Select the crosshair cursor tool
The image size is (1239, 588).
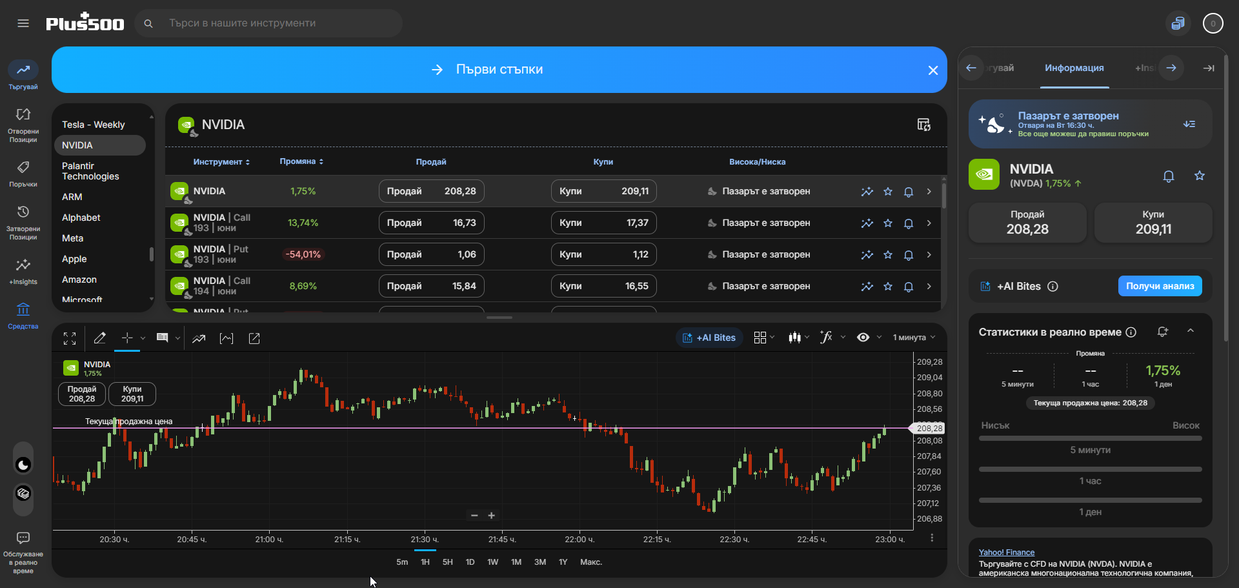pos(127,338)
